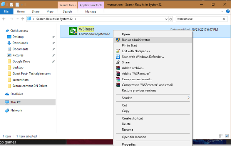
Task: Click WinRAR icon beside Compress to "WSReset.rar" and email
Action: point(118,85)
